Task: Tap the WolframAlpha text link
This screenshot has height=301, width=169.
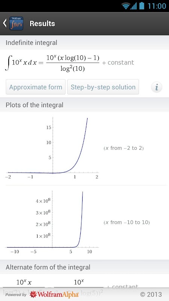Action: point(58,295)
